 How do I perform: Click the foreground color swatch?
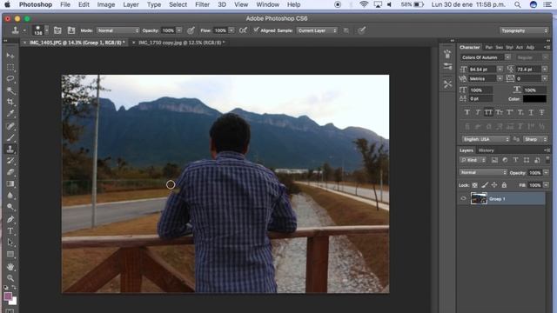(8, 296)
